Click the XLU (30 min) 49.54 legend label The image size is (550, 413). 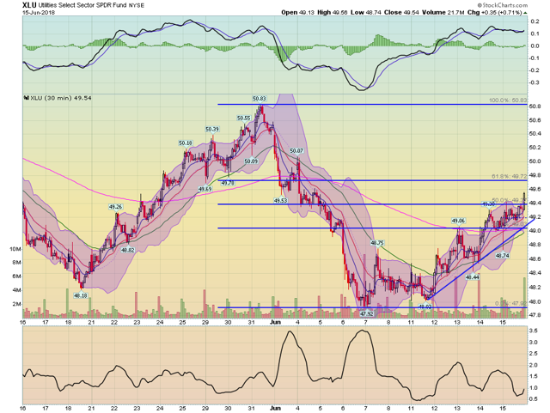(61, 98)
